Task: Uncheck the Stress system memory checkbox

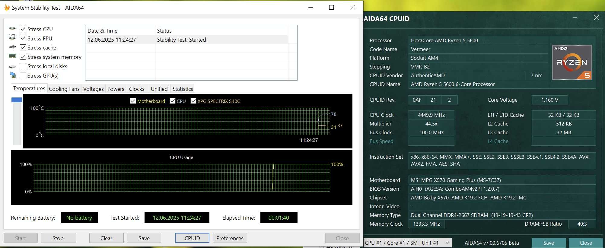Action: click(x=23, y=57)
